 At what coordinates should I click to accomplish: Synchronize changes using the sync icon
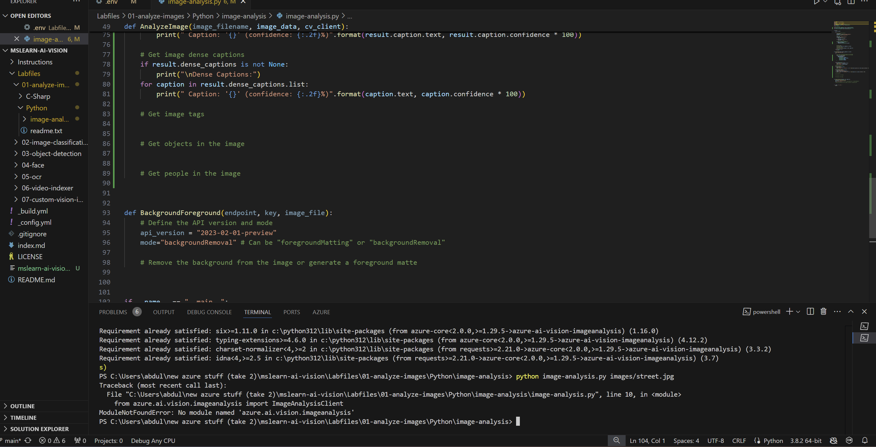[x=28, y=440]
